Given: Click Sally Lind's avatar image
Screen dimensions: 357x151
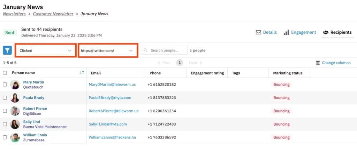Looking at the screenshot, I should coord(15,124).
